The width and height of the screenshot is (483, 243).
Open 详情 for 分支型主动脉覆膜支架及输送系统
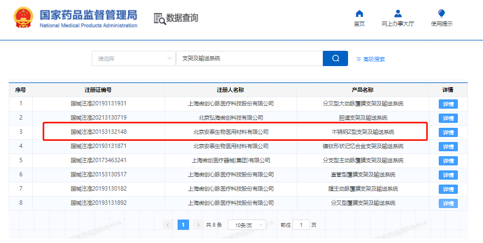(448, 161)
